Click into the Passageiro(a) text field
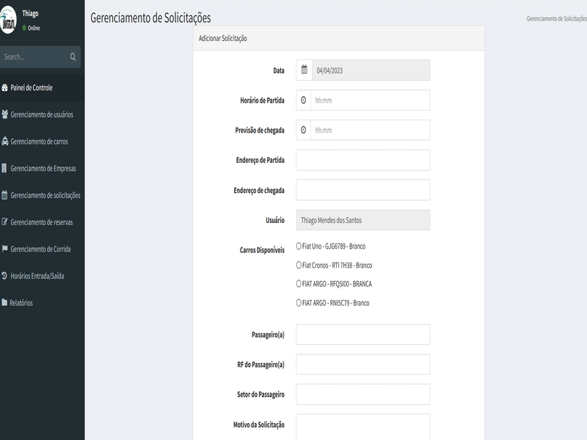This screenshot has height=440, width=587. point(362,334)
